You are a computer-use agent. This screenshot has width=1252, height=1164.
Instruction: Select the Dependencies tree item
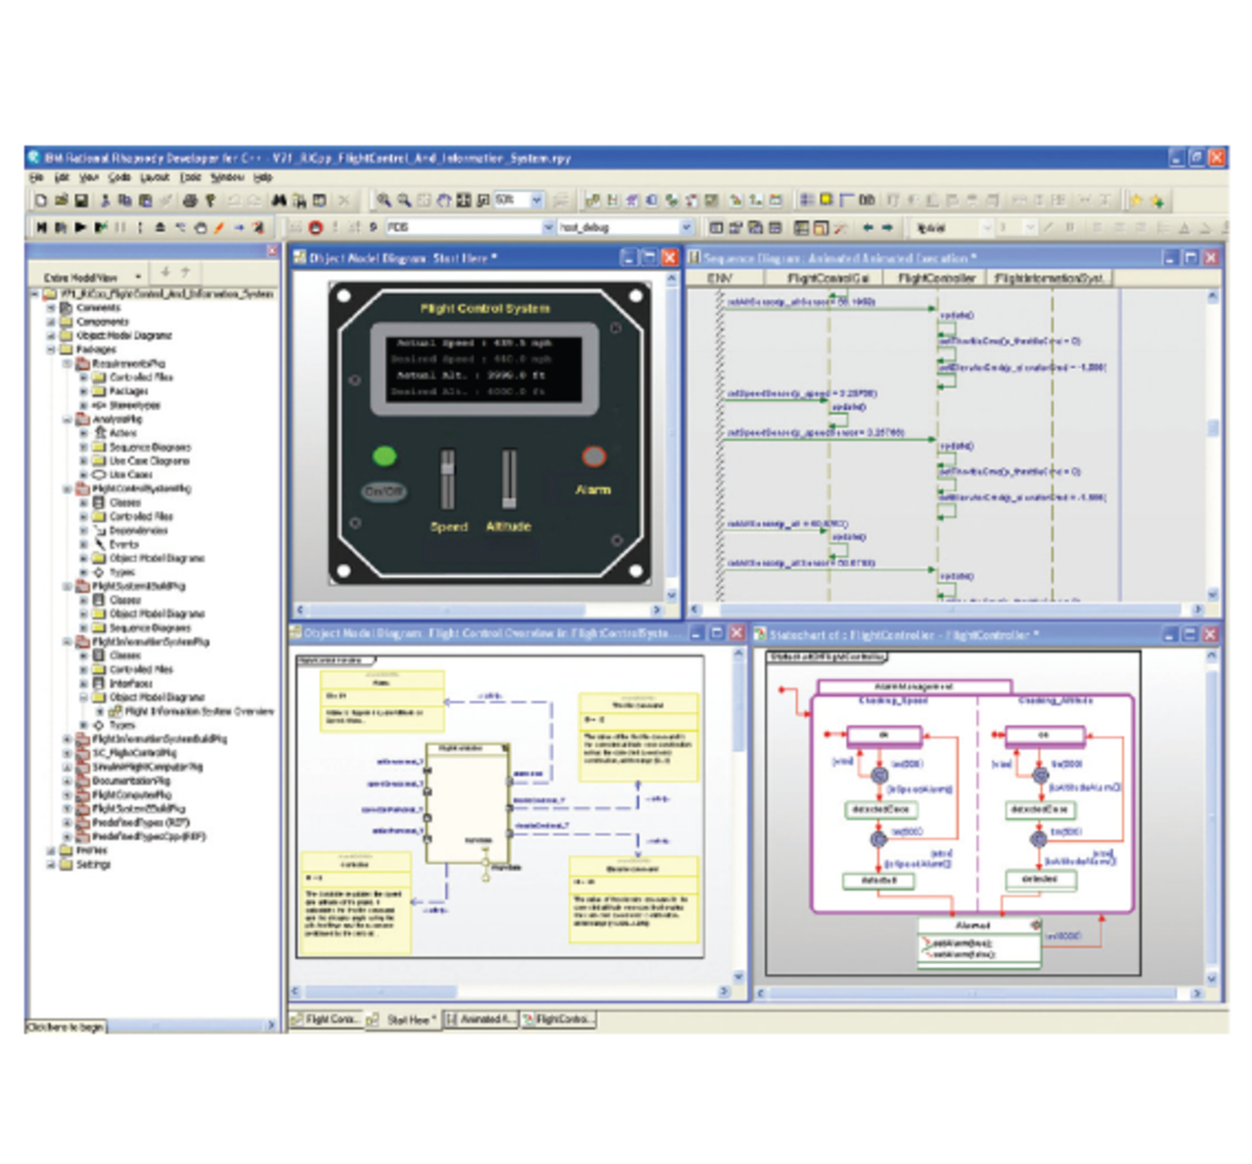tap(139, 530)
